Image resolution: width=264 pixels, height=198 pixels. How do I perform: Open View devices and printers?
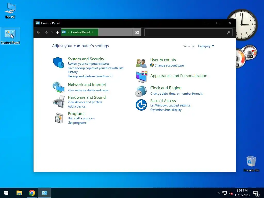point(85,102)
